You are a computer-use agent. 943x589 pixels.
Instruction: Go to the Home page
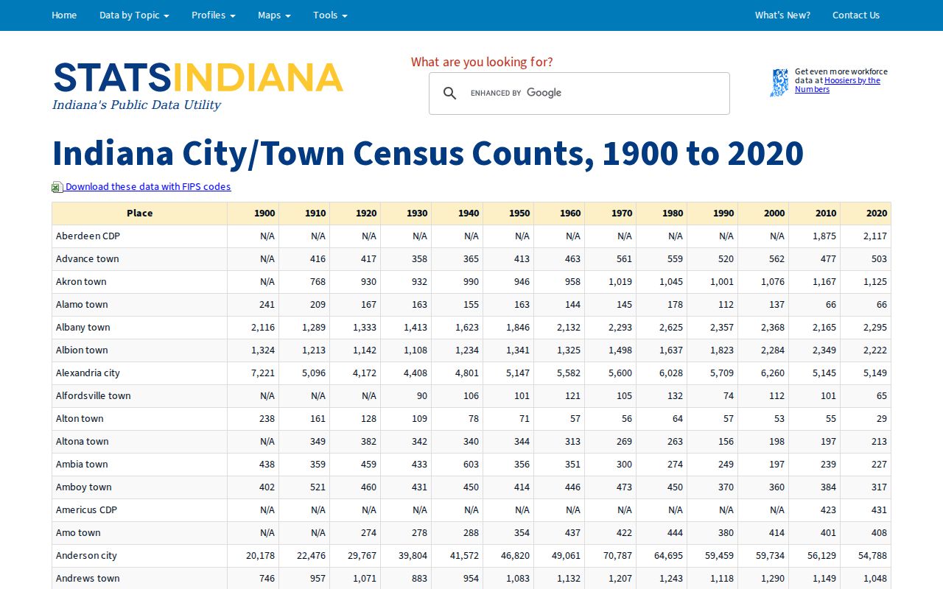click(64, 15)
